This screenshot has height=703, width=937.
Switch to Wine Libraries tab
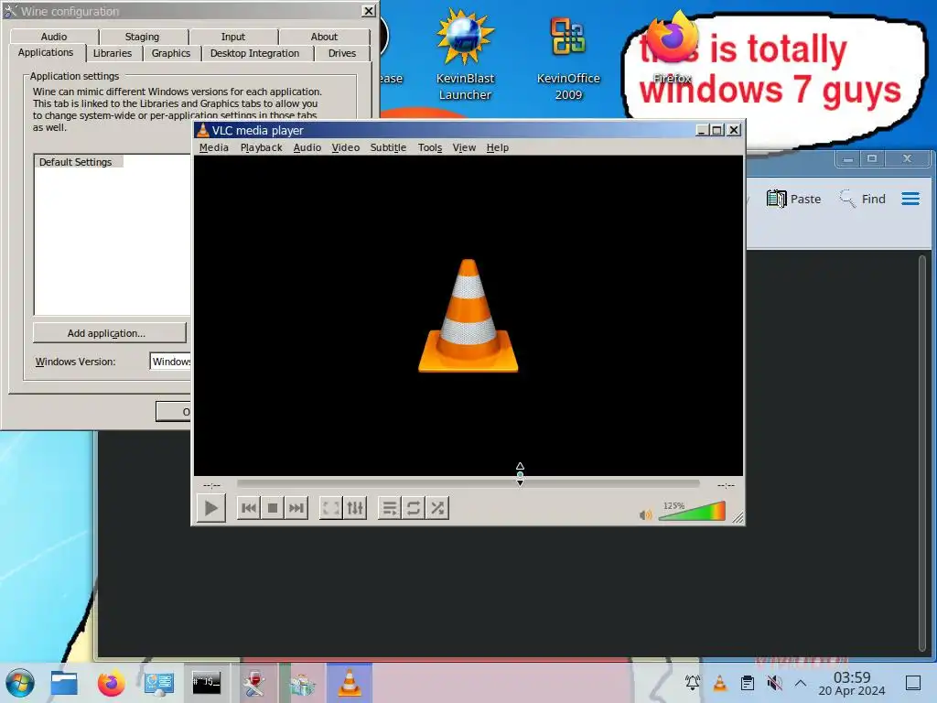113,53
